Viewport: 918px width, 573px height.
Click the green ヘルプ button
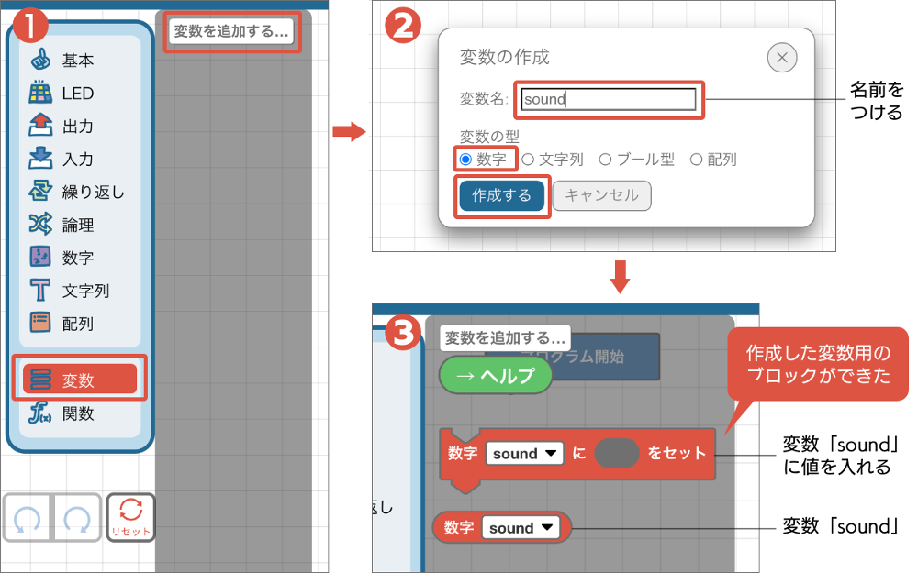click(x=496, y=375)
